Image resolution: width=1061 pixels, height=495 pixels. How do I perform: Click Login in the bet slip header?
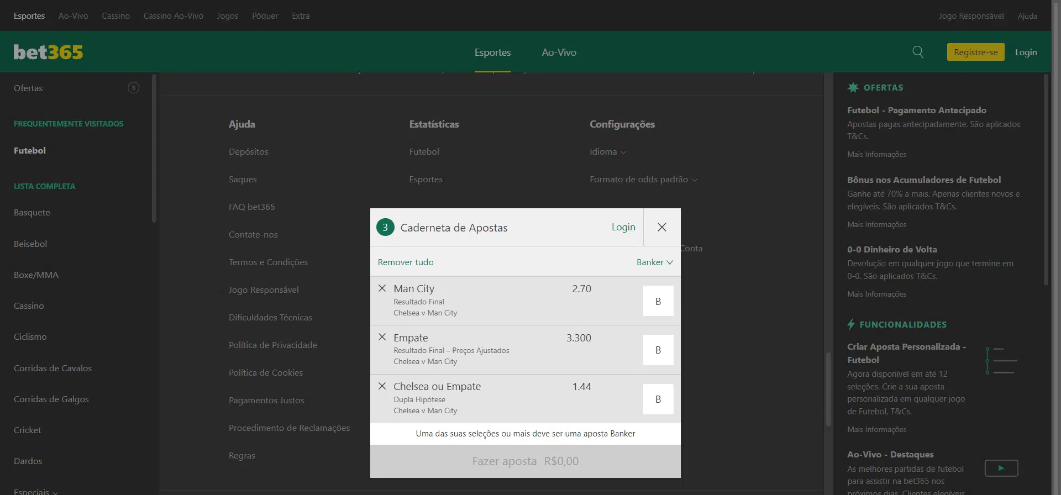click(x=623, y=227)
